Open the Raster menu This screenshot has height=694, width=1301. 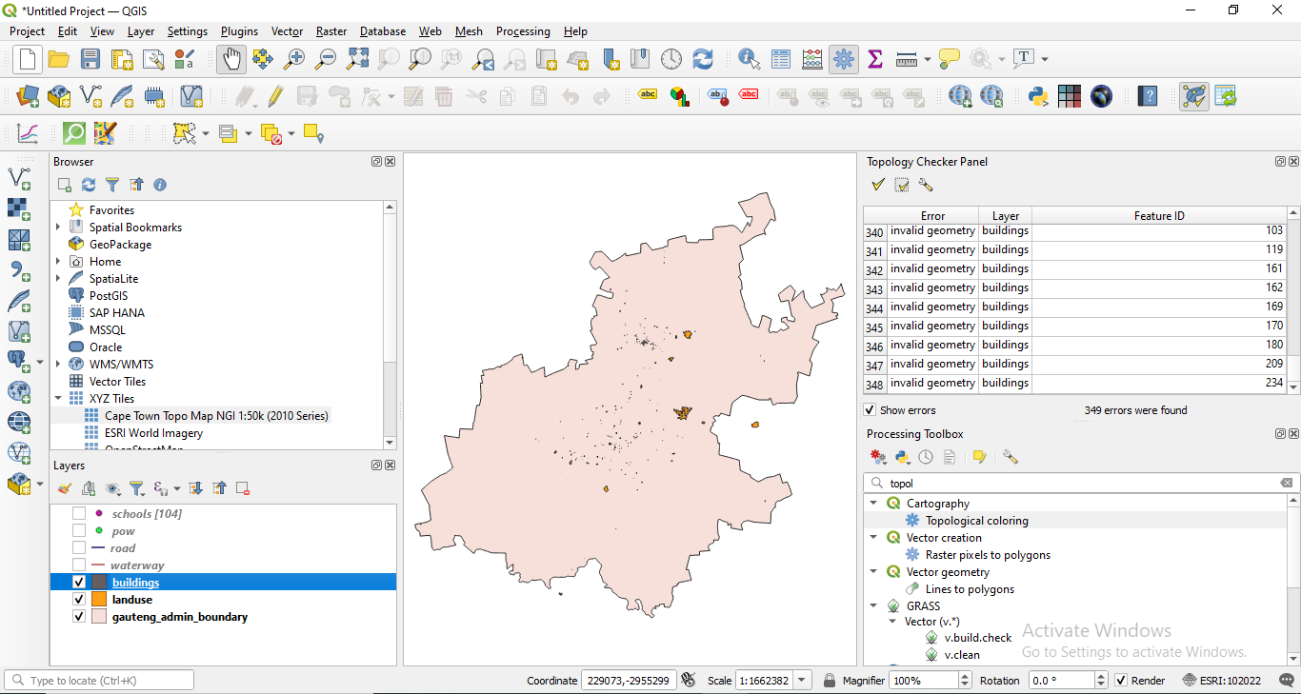tap(331, 31)
